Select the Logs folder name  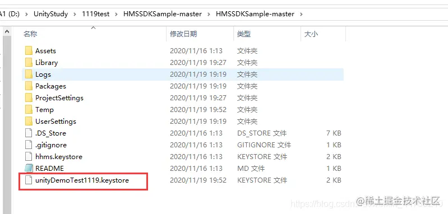(43, 75)
